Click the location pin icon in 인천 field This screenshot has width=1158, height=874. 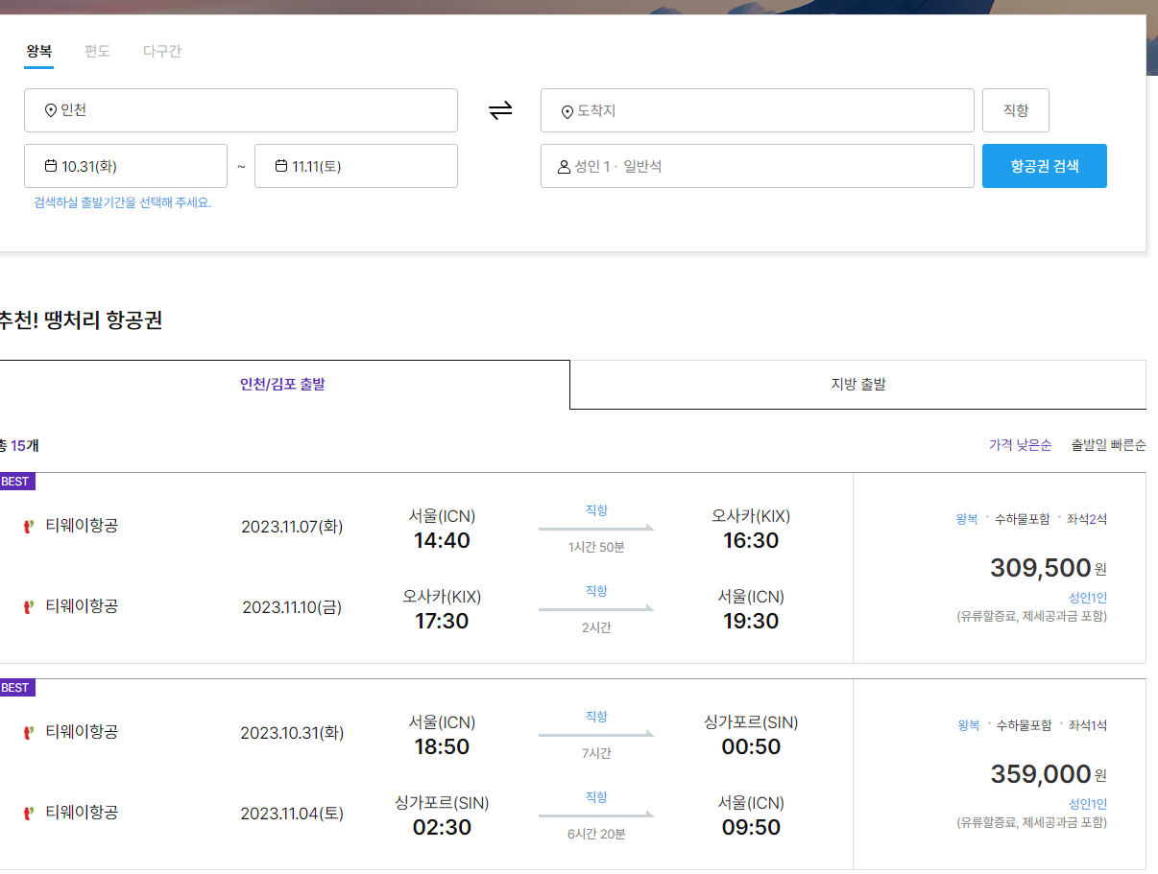coord(49,110)
